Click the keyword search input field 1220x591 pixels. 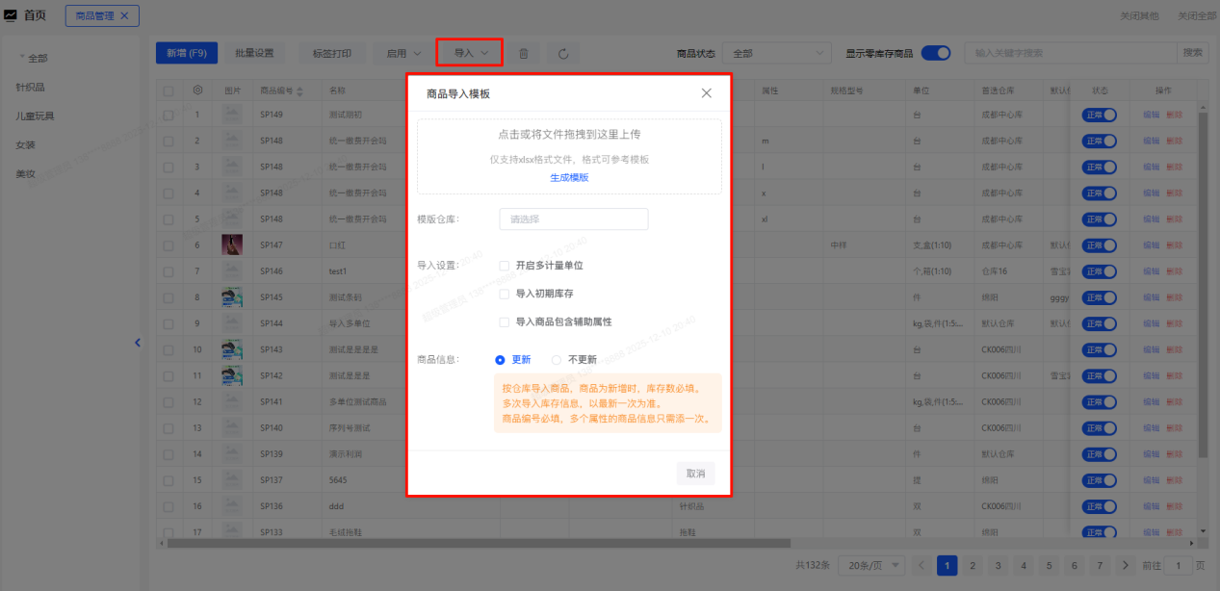click(x=1071, y=54)
